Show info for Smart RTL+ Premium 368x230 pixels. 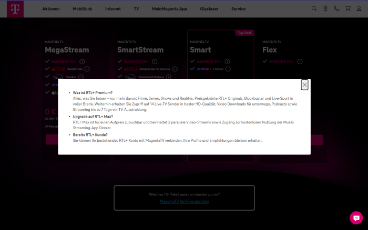(231, 69)
